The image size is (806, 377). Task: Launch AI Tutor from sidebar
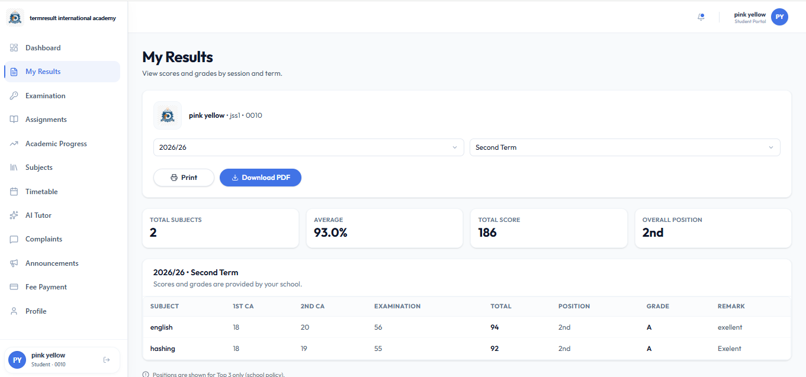[x=62, y=215]
